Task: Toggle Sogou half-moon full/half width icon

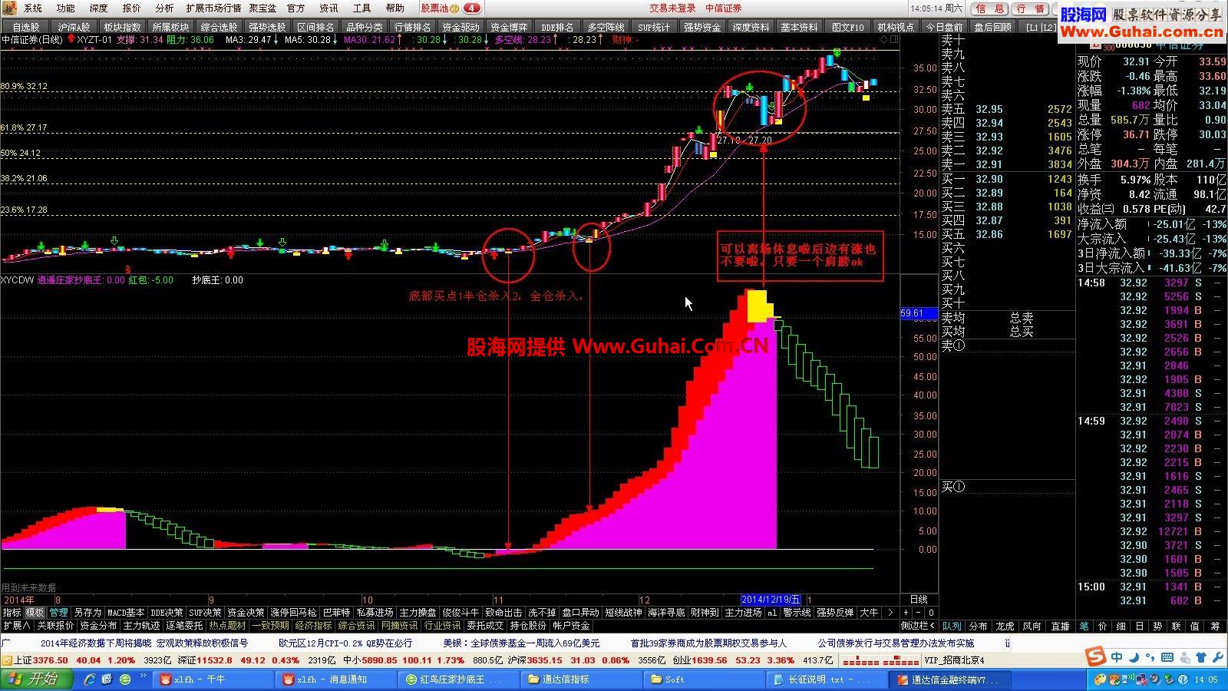Action: pos(1134,658)
